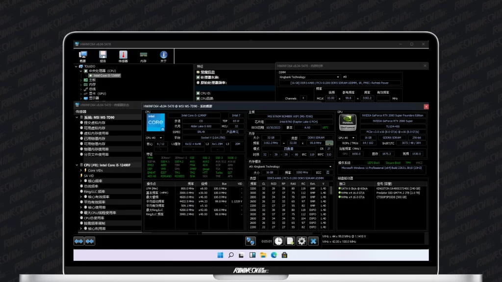
Task: Select the 核心使用率 sensor row
Action: point(96,207)
